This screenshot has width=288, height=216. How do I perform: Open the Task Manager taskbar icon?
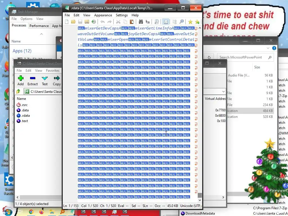[114, 212]
